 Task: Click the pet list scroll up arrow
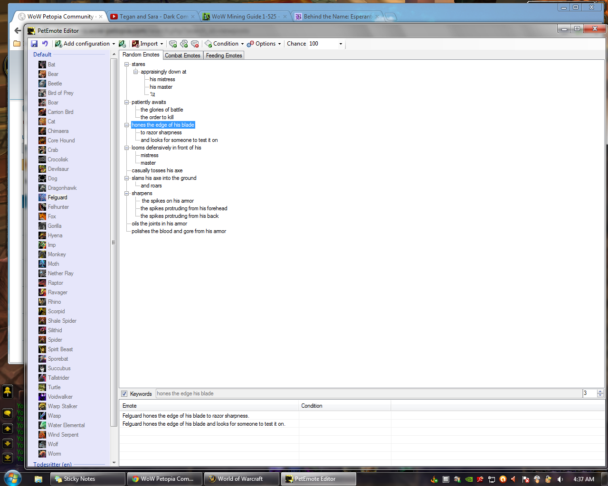pos(114,55)
